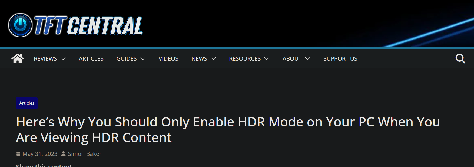Image resolution: width=474 pixels, height=167 pixels.
Task: Expand the Resources dropdown chevron
Action: click(x=267, y=59)
